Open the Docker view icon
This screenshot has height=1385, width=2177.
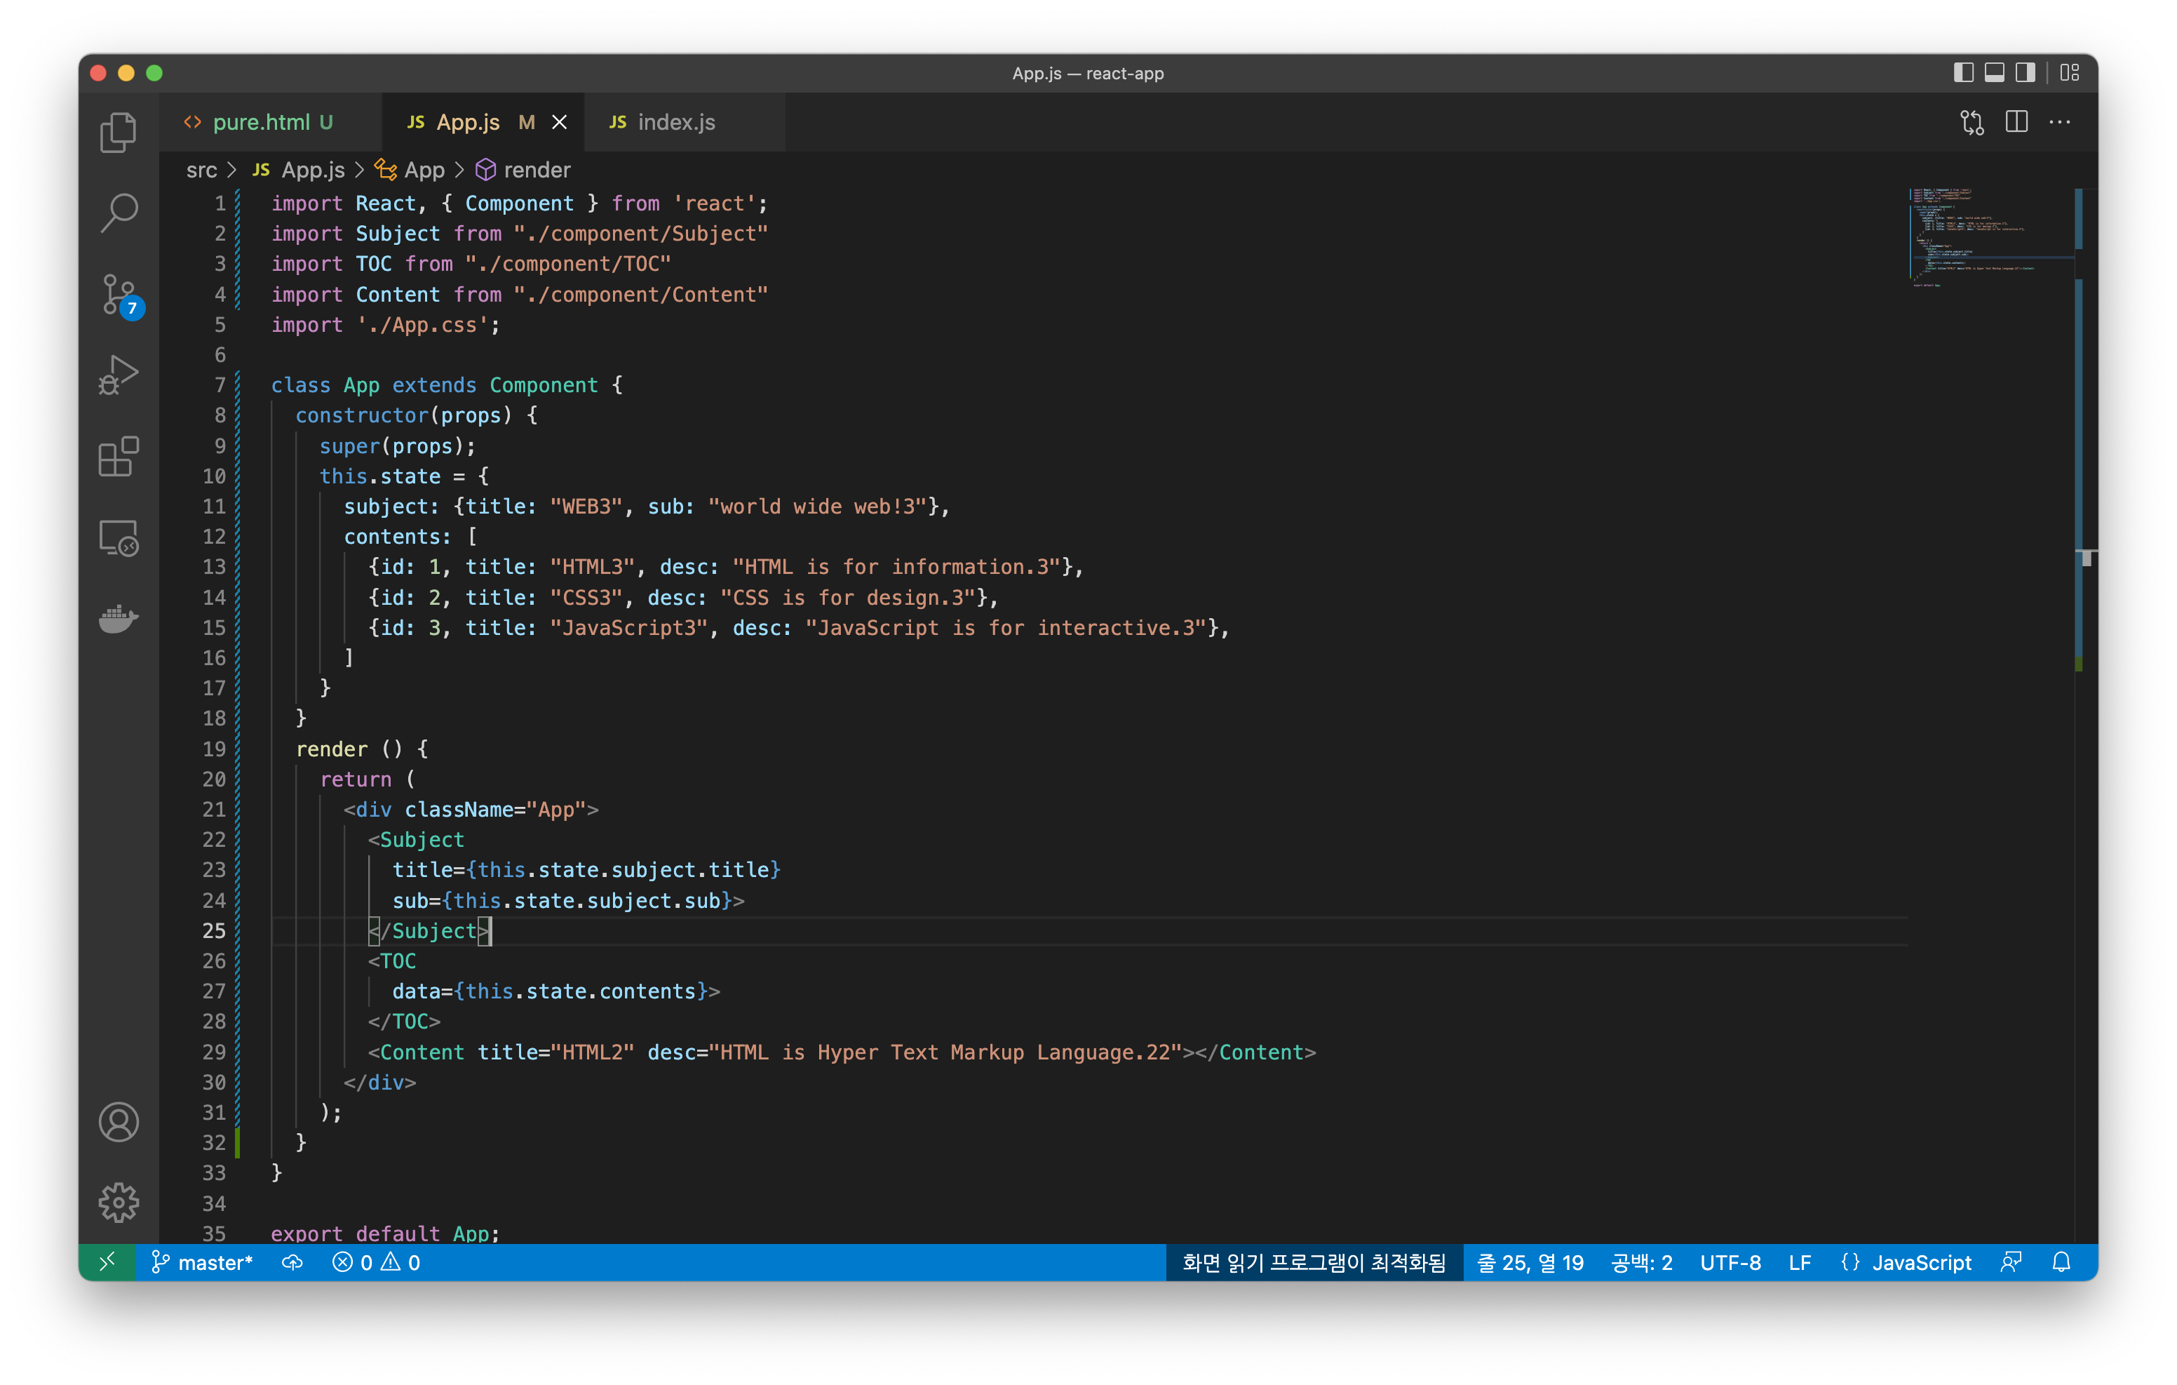(x=119, y=619)
